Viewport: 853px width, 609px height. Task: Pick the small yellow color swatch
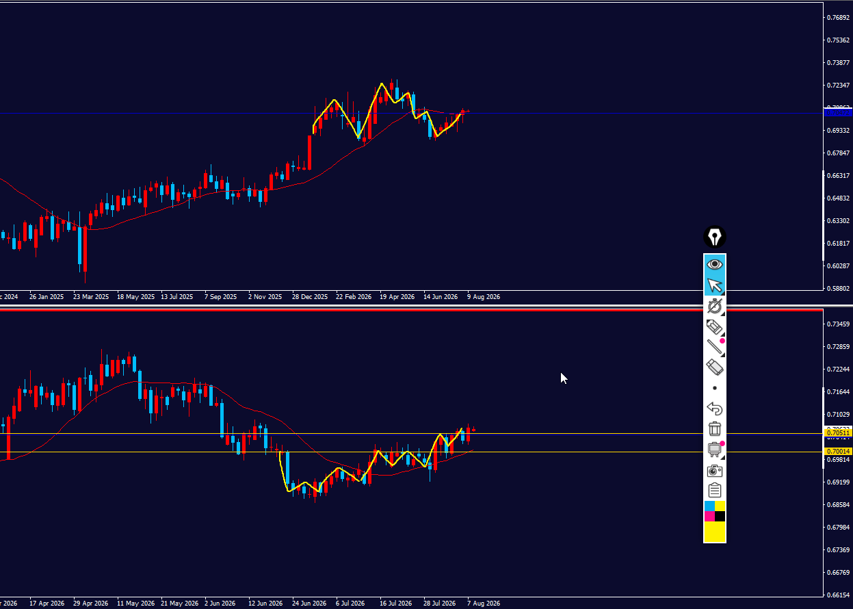pos(720,506)
